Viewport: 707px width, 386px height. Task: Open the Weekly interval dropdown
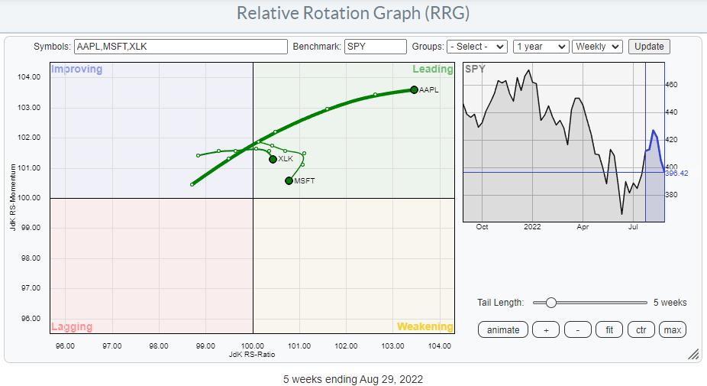click(x=599, y=47)
